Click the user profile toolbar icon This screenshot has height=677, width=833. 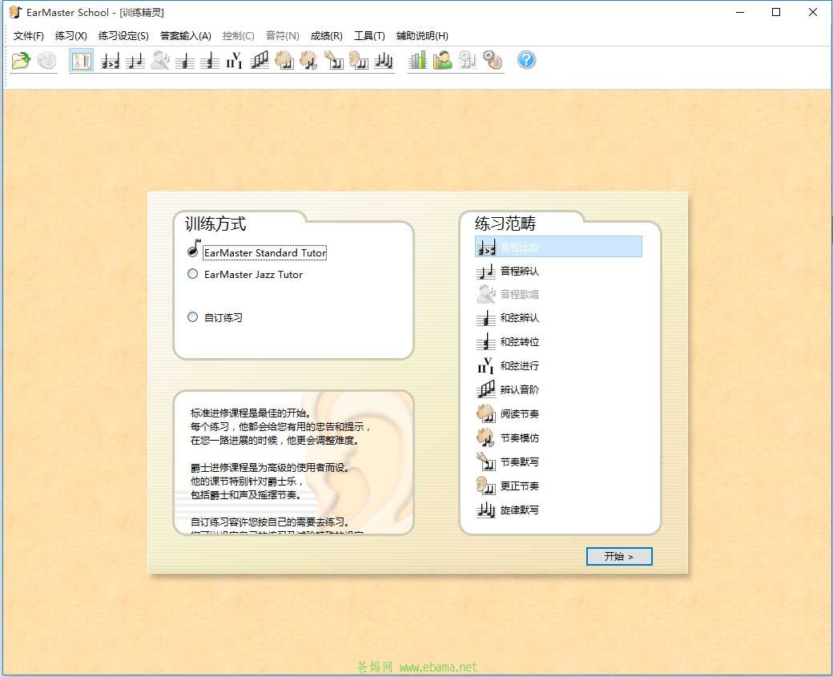pos(442,61)
